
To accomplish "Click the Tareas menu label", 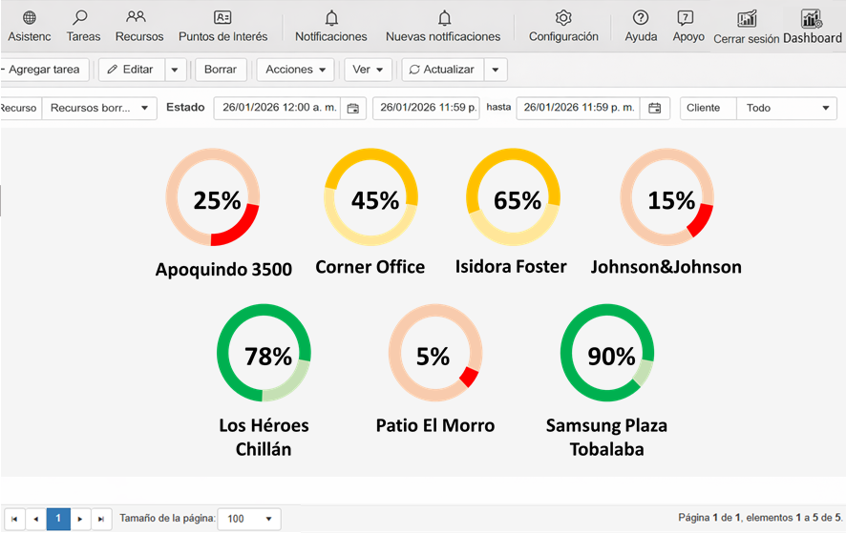I will pos(84,36).
